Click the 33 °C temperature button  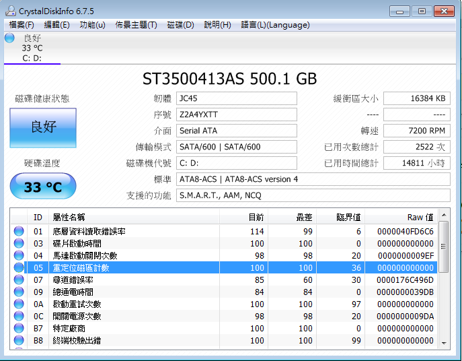pyautogui.click(x=43, y=187)
